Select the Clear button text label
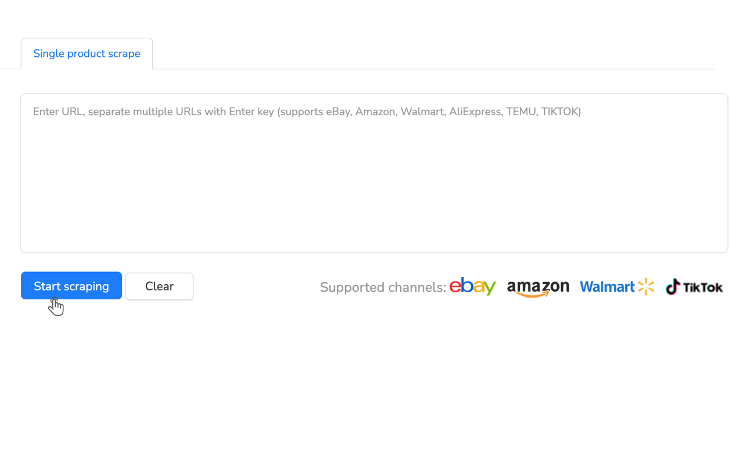Viewport: 739px width, 465px height. coord(159,286)
